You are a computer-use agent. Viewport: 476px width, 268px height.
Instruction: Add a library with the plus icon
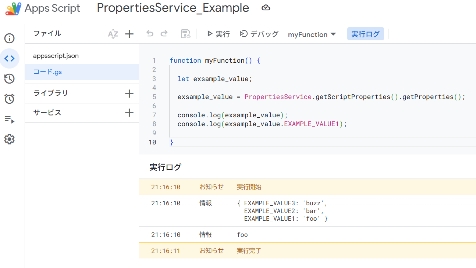pos(129,93)
